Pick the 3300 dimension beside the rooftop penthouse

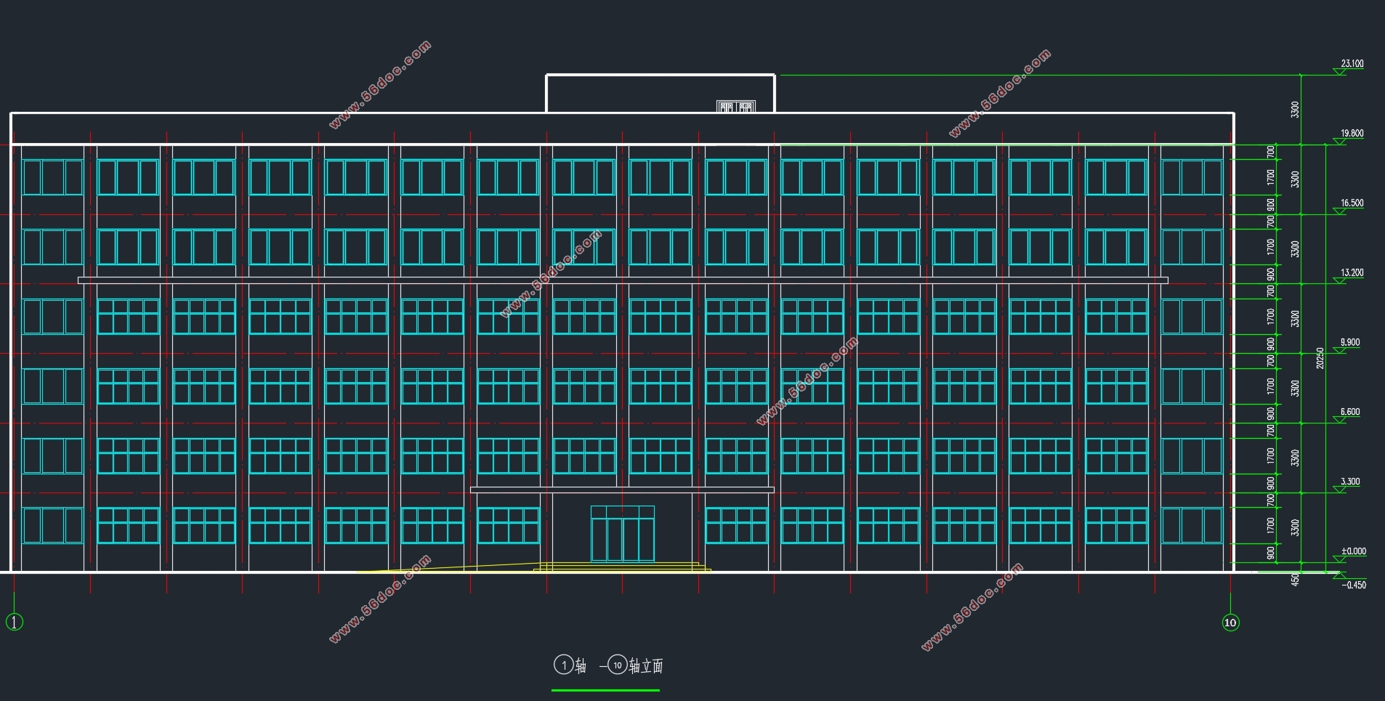[x=1295, y=110]
